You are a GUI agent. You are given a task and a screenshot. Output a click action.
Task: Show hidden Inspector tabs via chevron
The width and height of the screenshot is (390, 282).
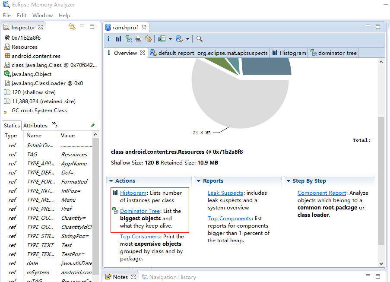(55, 125)
